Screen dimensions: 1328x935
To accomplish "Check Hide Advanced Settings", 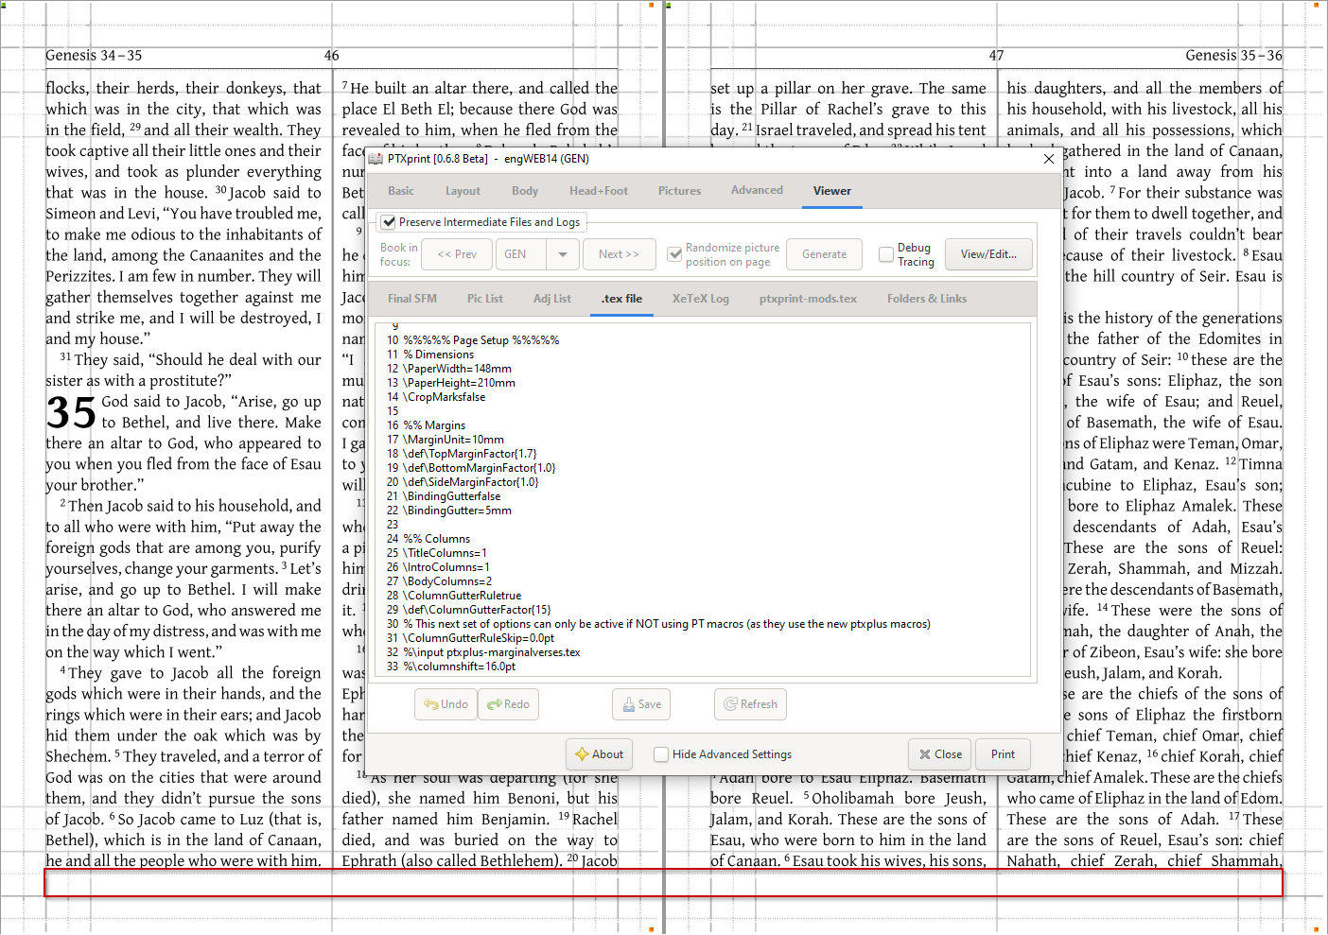I will click(660, 754).
